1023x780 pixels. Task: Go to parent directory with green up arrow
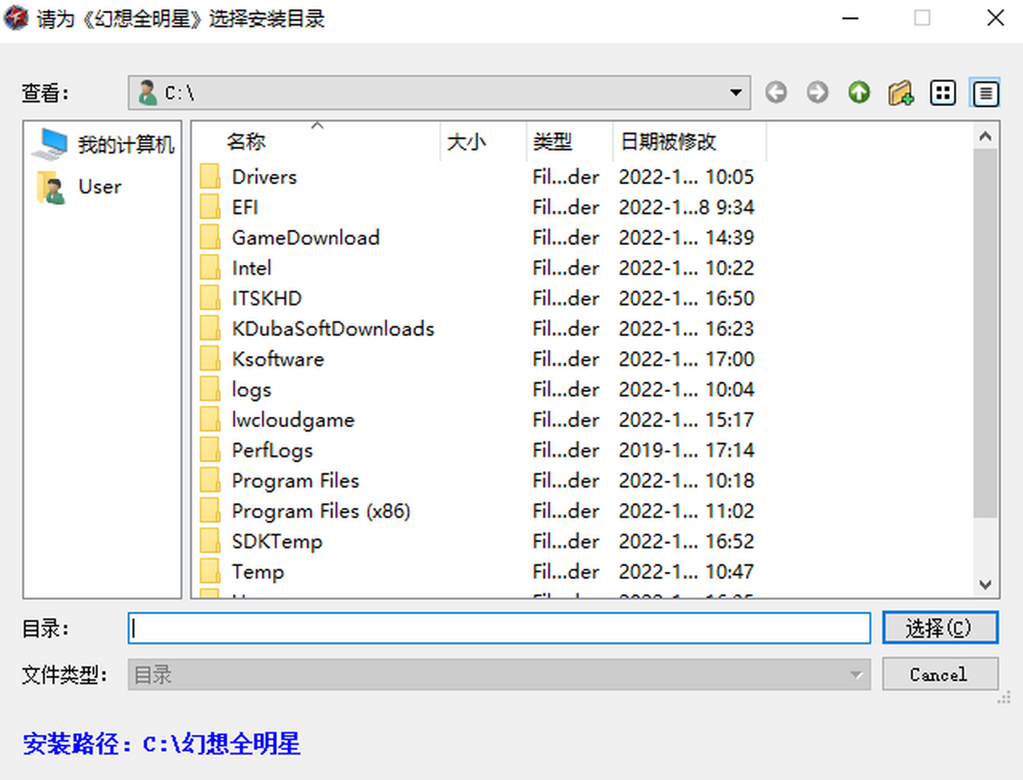tap(859, 92)
